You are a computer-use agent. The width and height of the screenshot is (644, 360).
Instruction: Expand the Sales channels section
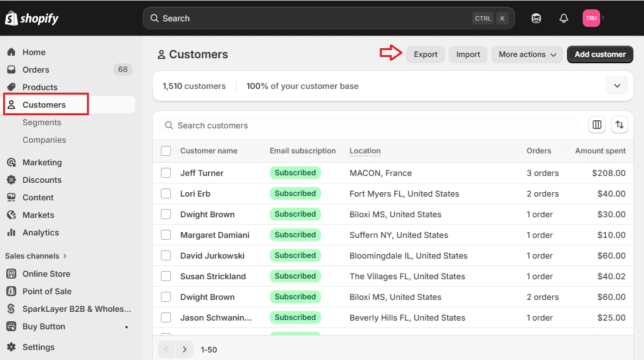(x=36, y=256)
